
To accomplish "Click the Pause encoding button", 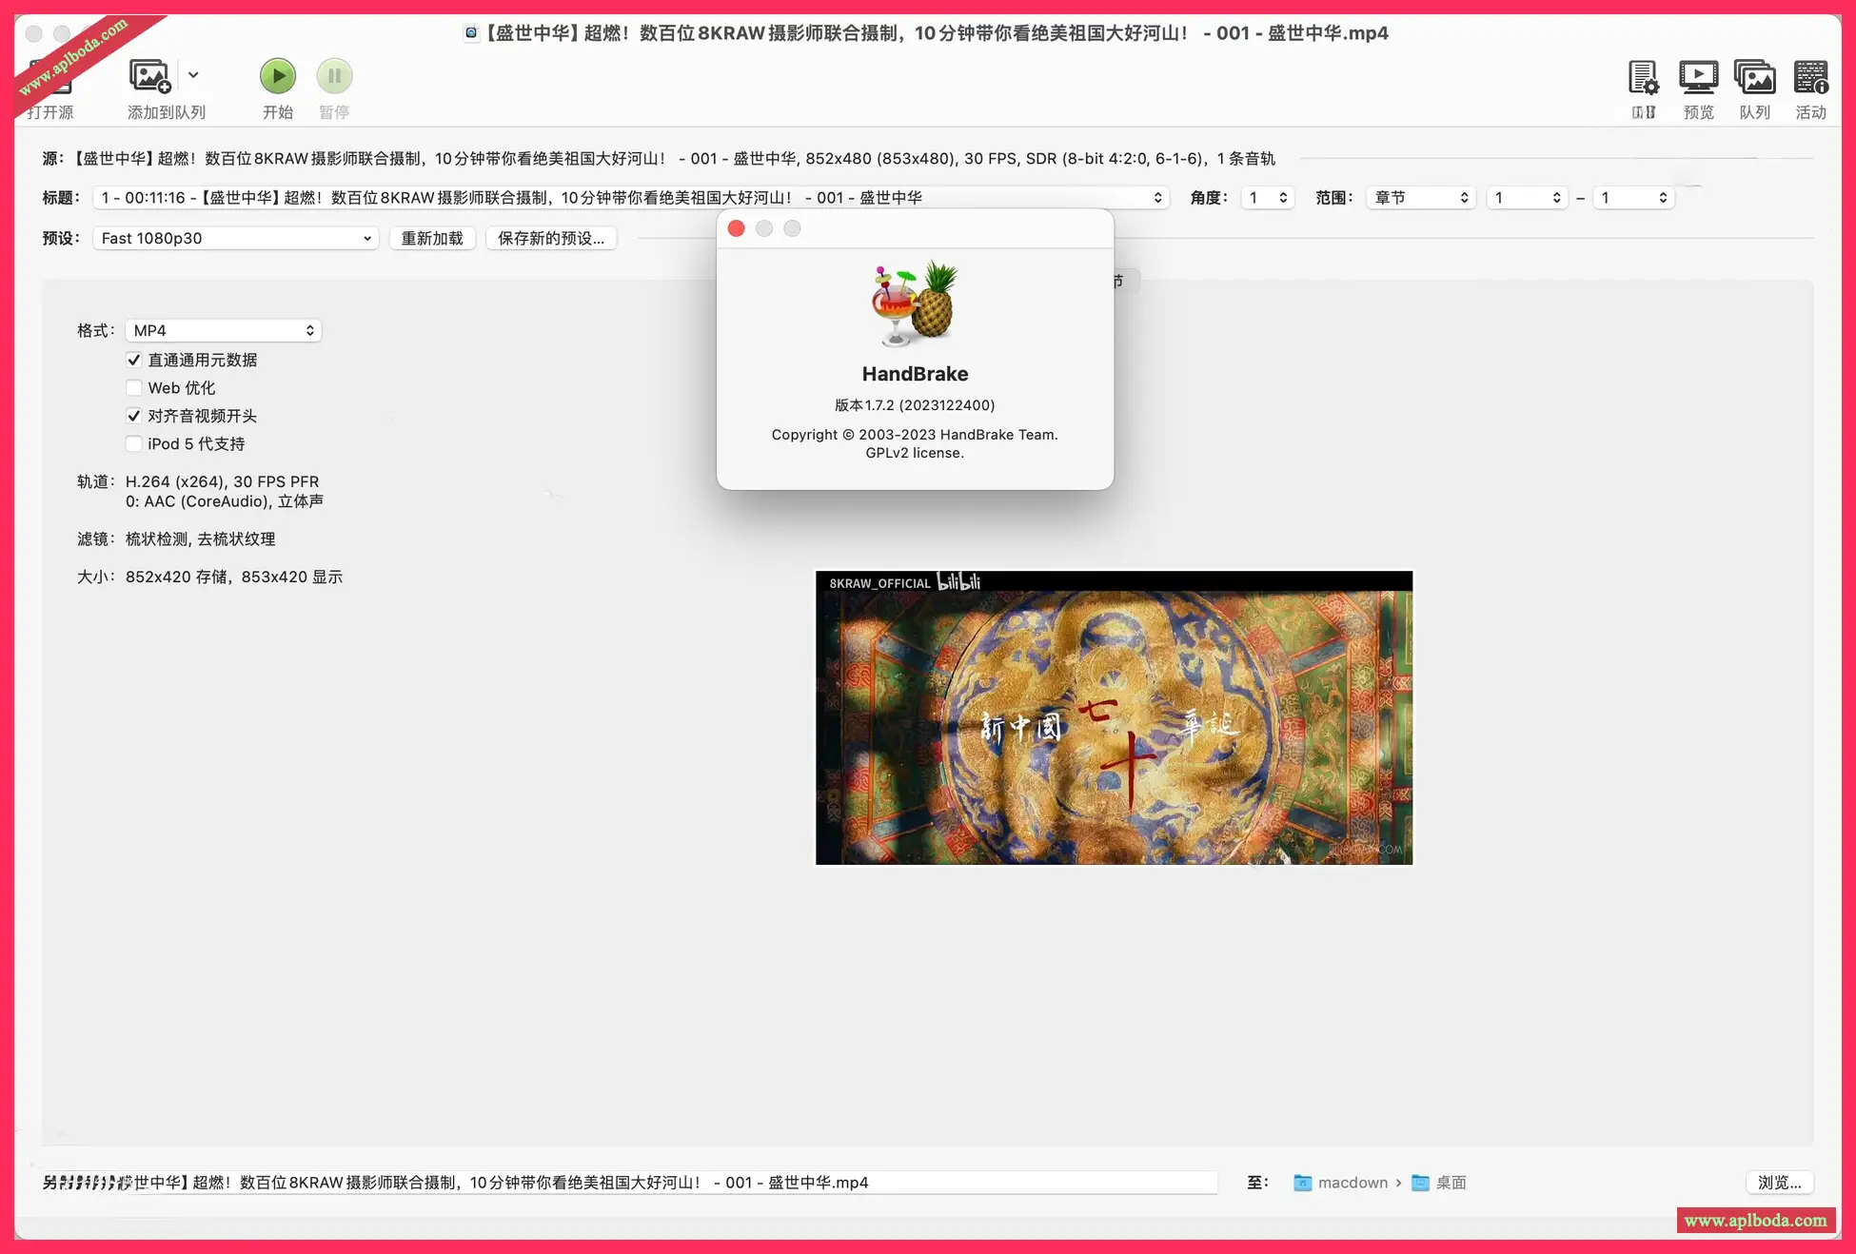I will [x=334, y=76].
